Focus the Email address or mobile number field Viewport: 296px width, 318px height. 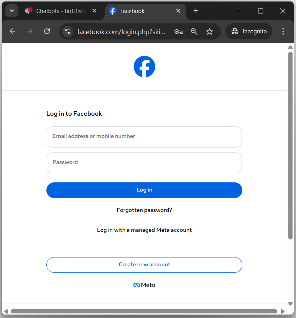pyautogui.click(x=144, y=137)
